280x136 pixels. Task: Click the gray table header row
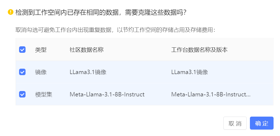[x=145, y=50]
